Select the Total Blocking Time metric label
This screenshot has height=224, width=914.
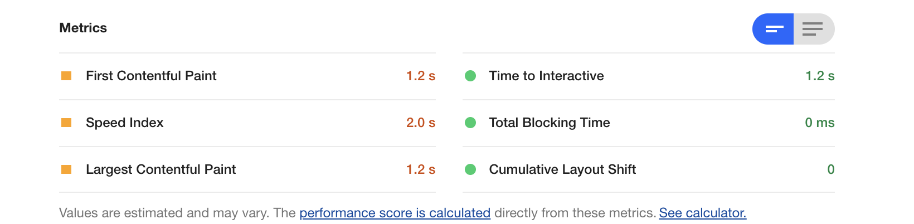coord(550,123)
